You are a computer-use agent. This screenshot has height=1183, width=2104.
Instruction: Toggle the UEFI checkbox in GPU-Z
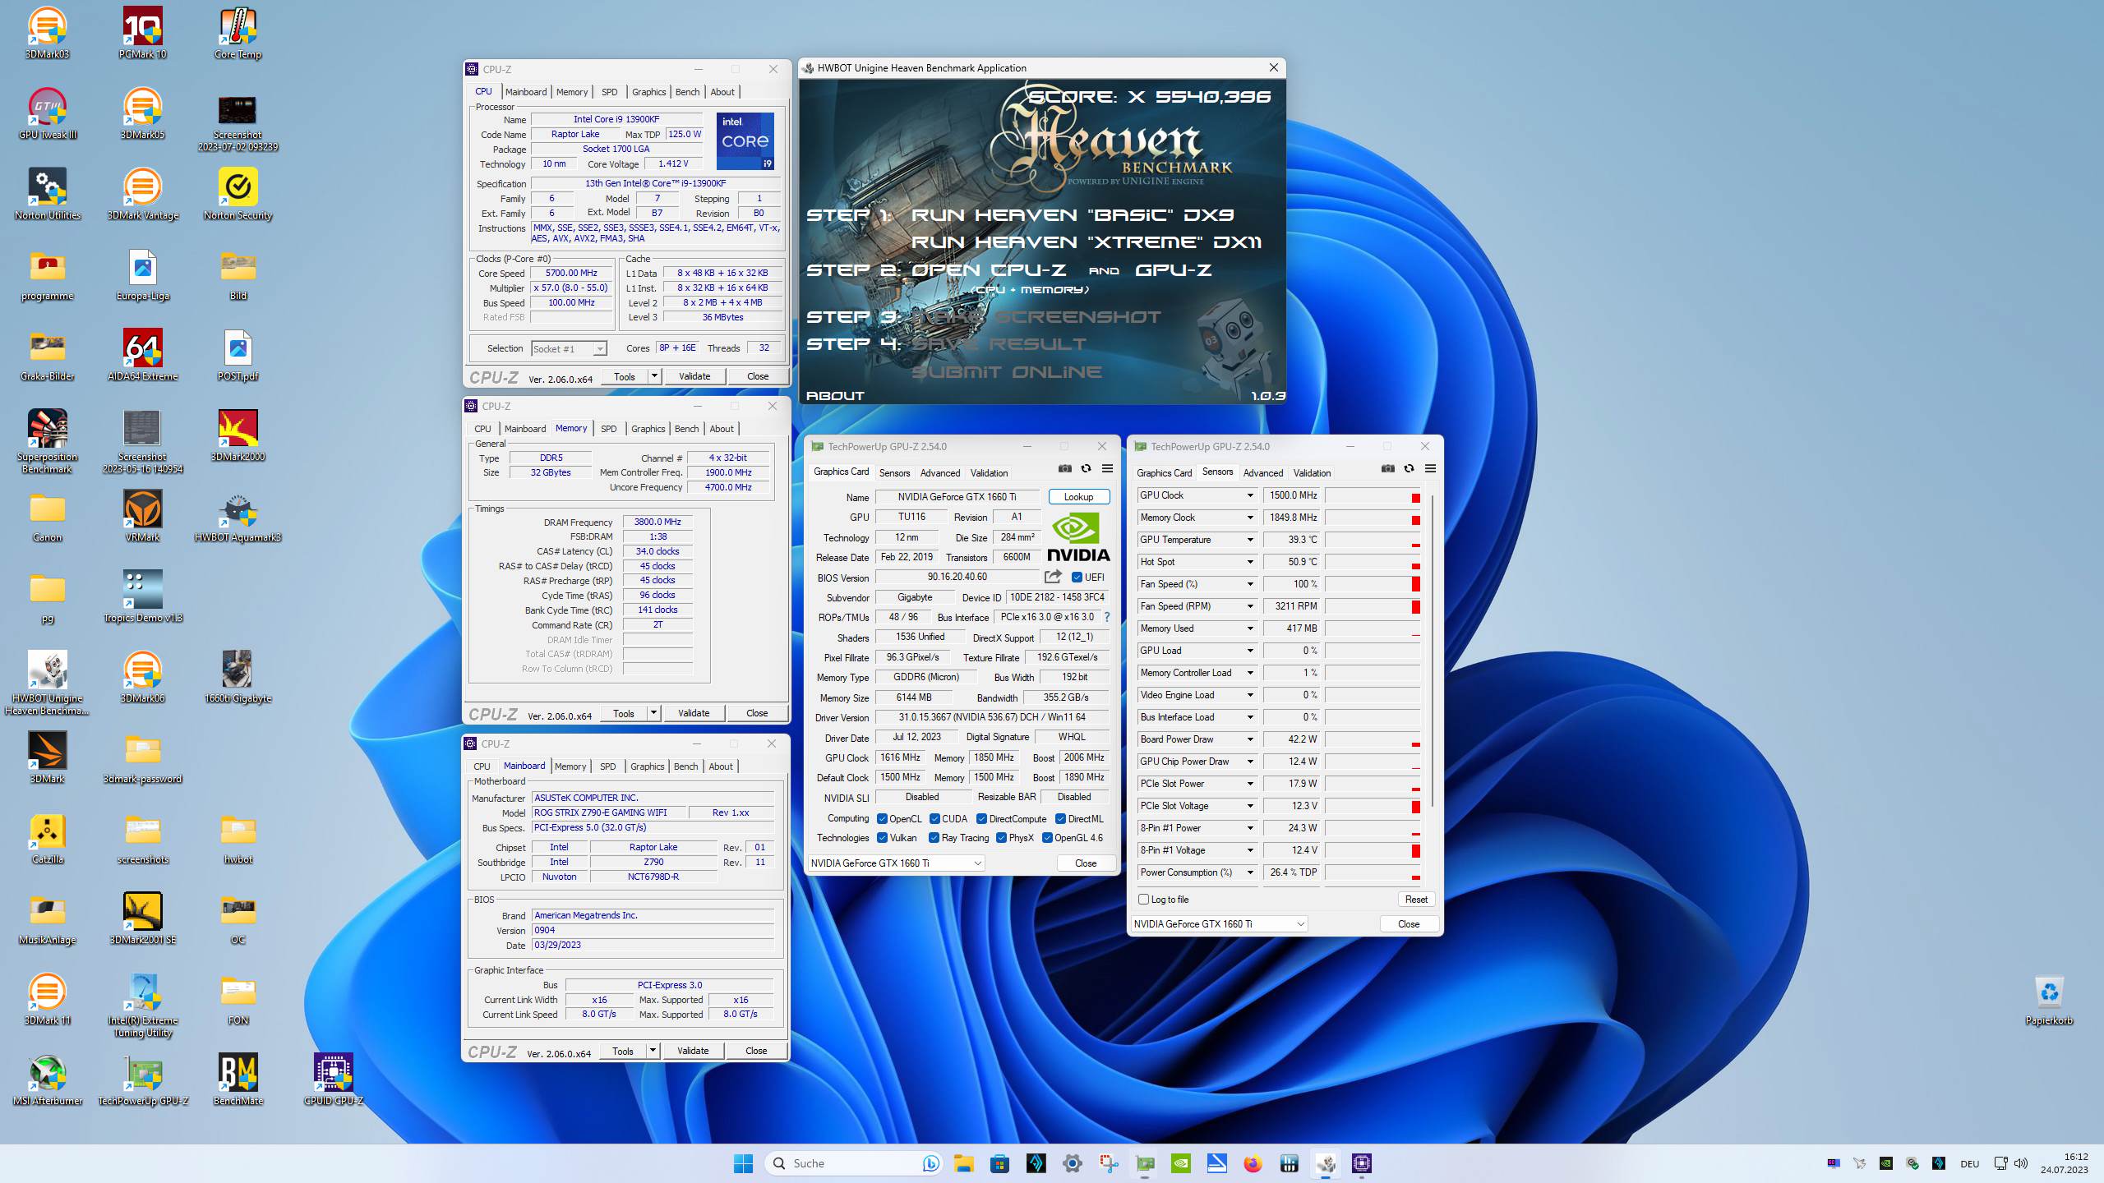1077,577
